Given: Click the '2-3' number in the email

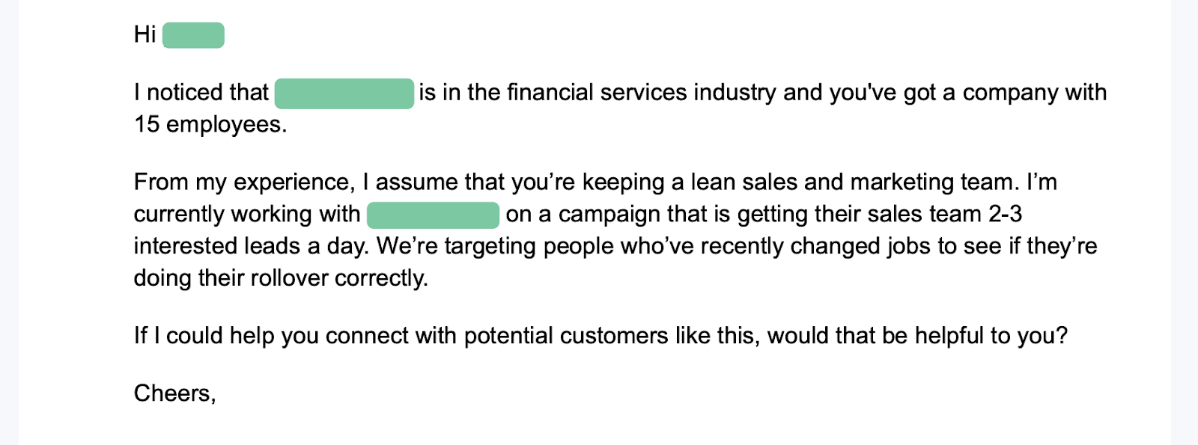Looking at the screenshot, I should point(1005,214).
